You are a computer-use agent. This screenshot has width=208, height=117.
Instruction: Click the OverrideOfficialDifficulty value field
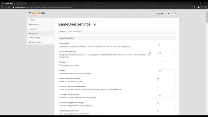point(165,53)
